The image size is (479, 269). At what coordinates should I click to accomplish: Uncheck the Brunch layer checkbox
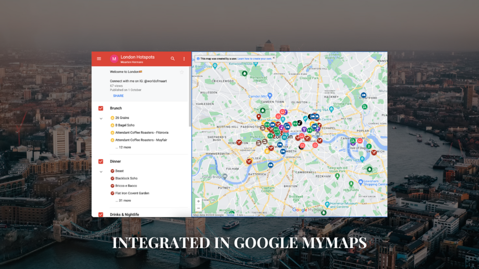coord(101,108)
